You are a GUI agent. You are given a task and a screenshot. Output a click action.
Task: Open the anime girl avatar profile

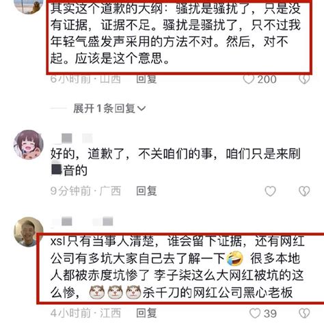pyautogui.click(x=29, y=145)
